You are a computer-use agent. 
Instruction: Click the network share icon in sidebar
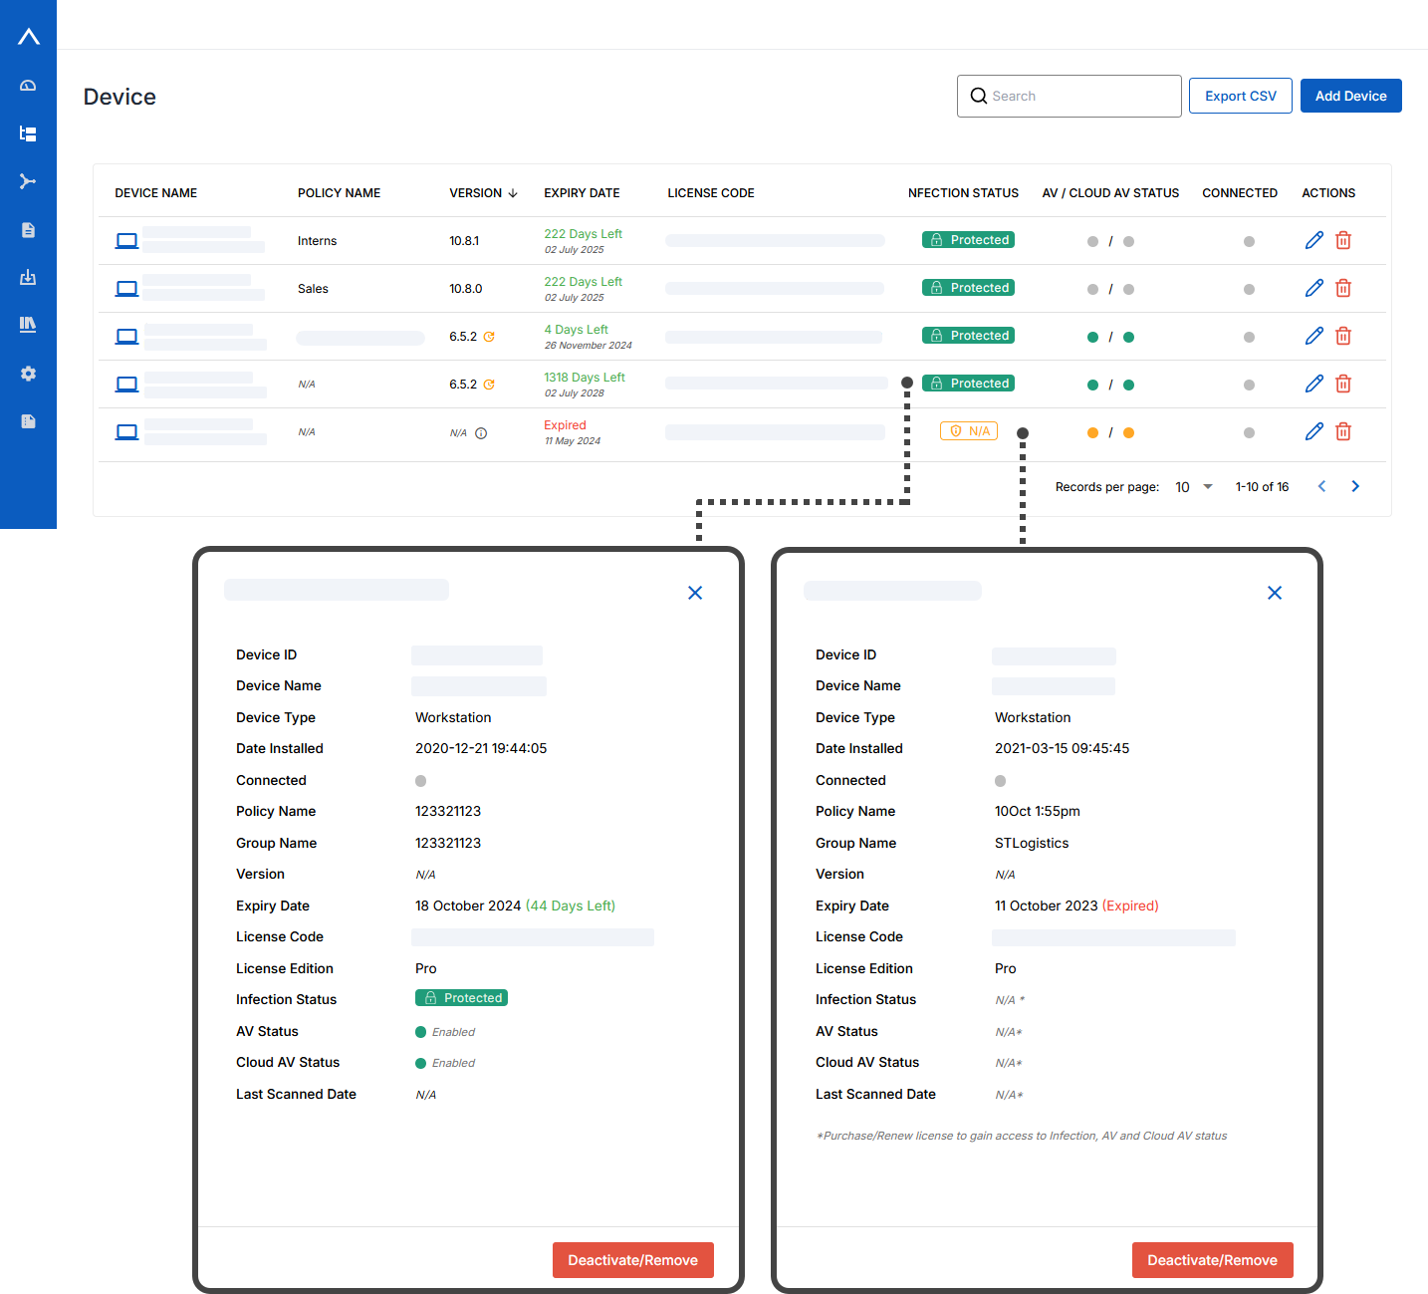coord(28,181)
